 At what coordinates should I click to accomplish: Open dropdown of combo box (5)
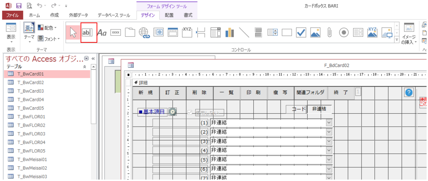tap(329, 159)
